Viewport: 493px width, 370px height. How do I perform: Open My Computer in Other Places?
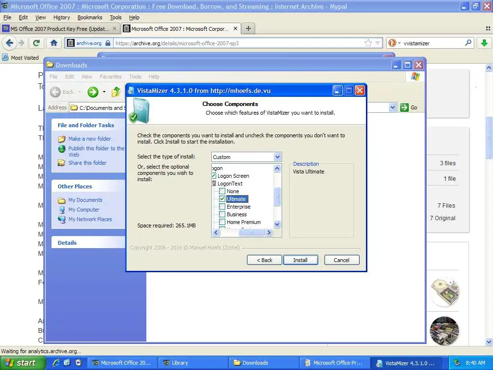(x=84, y=210)
